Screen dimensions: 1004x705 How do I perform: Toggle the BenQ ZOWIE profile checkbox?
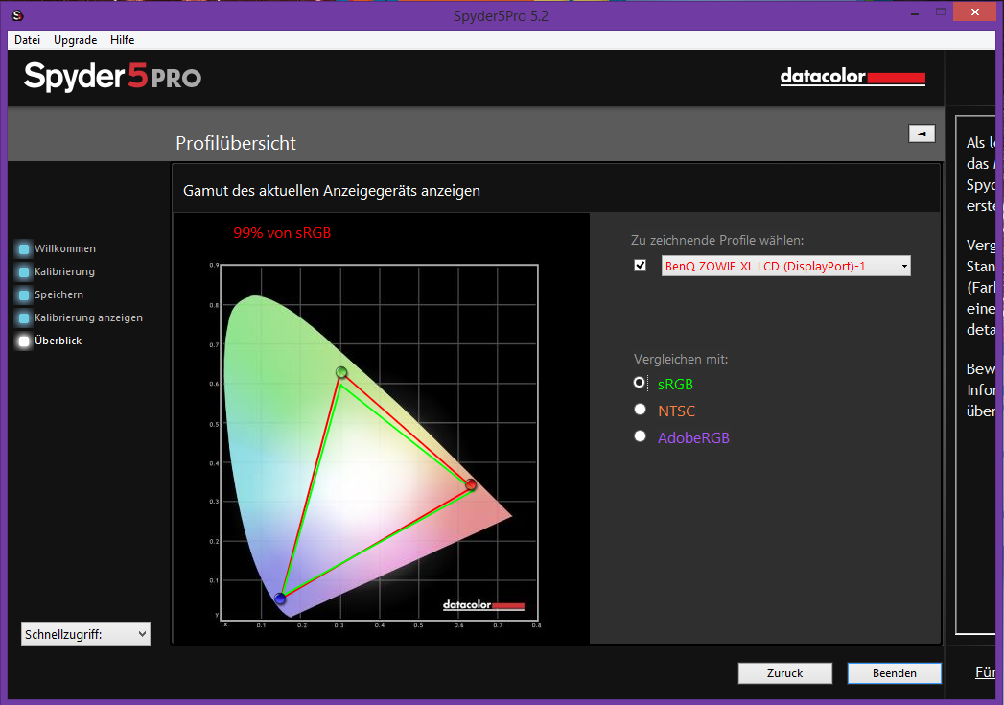(x=640, y=265)
